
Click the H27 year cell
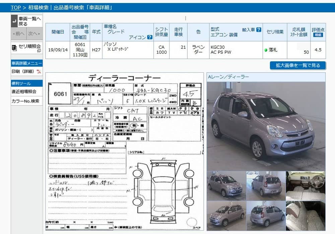[x=96, y=50]
